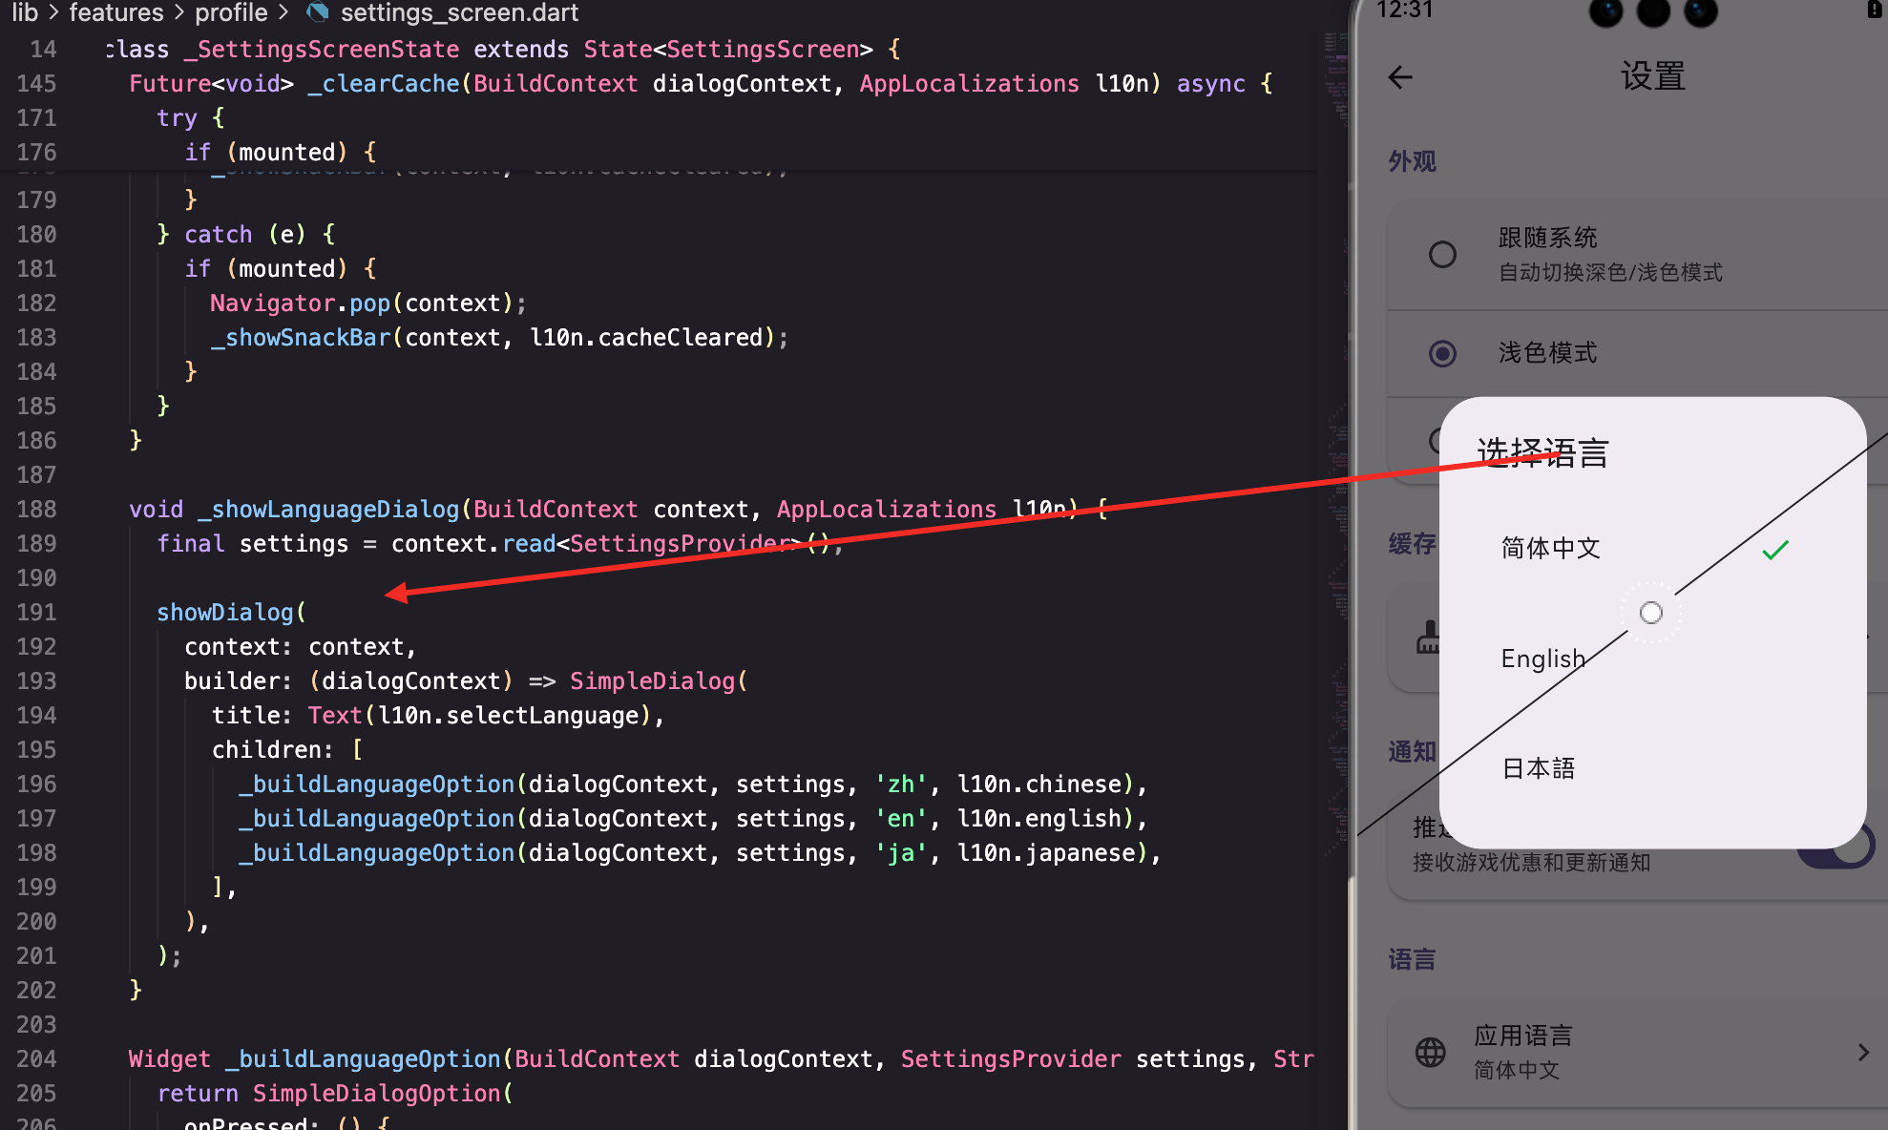Click the Dart file icon in breadcrumb

[x=318, y=12]
